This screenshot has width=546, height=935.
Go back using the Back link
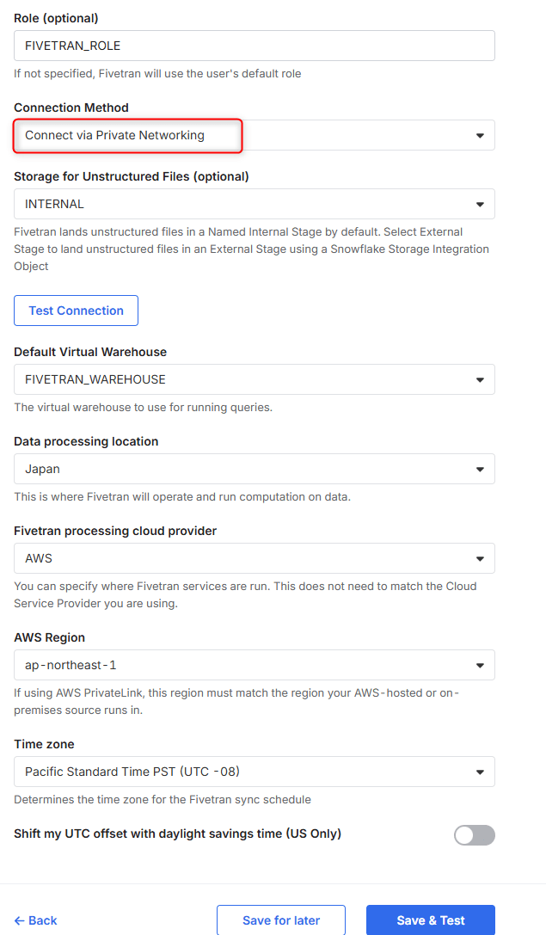pos(35,920)
